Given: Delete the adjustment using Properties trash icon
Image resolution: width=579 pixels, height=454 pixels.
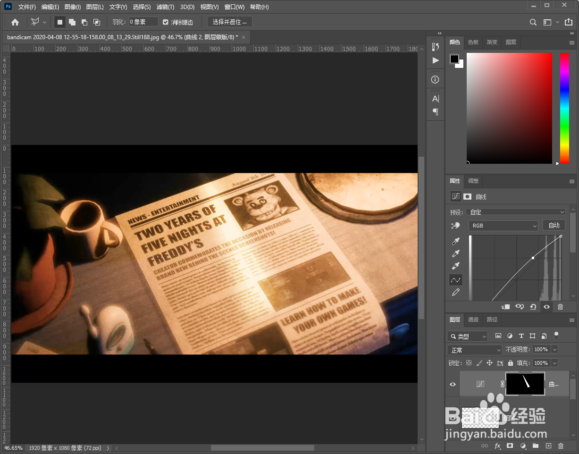Looking at the screenshot, I should click(x=561, y=307).
